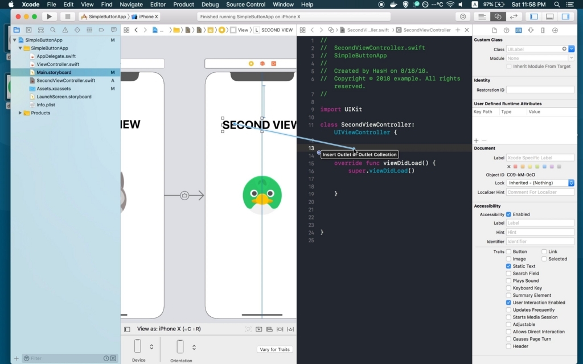Collapse the SimpleButtonApp group folder

pos(20,48)
